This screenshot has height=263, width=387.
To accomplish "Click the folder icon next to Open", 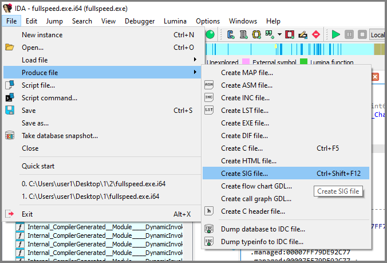I will pos(10,47).
